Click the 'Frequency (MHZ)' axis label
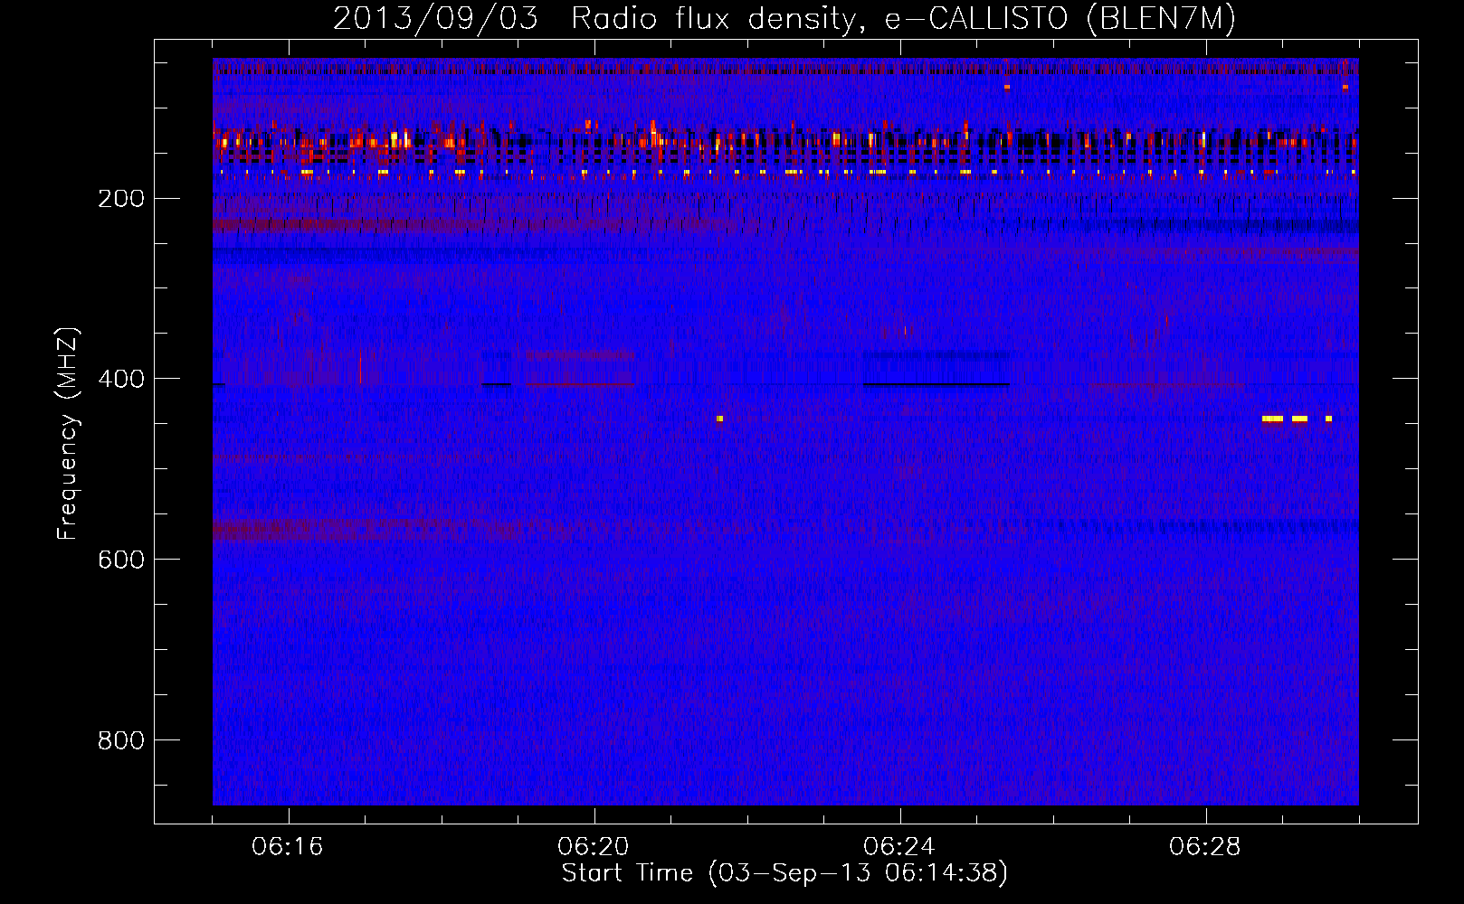 click(x=68, y=433)
